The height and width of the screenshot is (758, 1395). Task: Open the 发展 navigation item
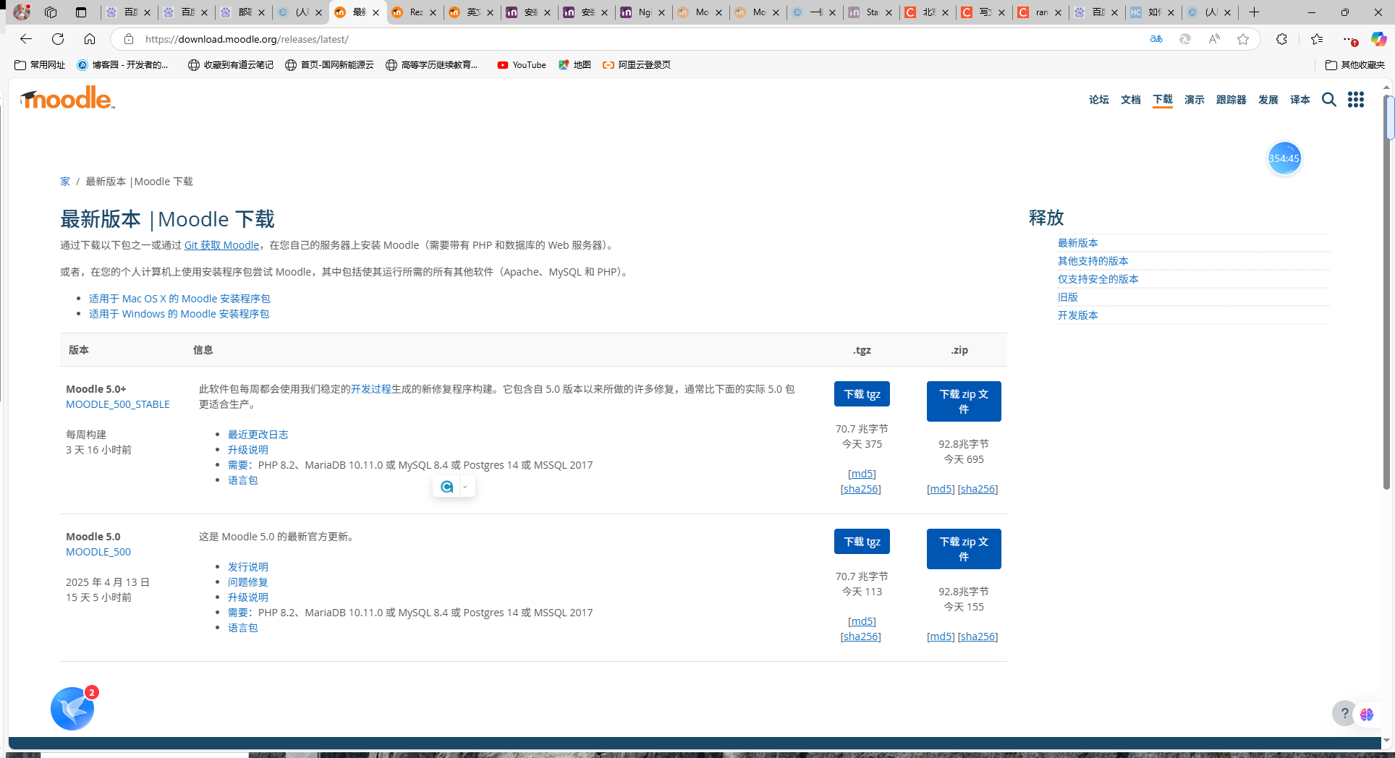[1268, 100]
